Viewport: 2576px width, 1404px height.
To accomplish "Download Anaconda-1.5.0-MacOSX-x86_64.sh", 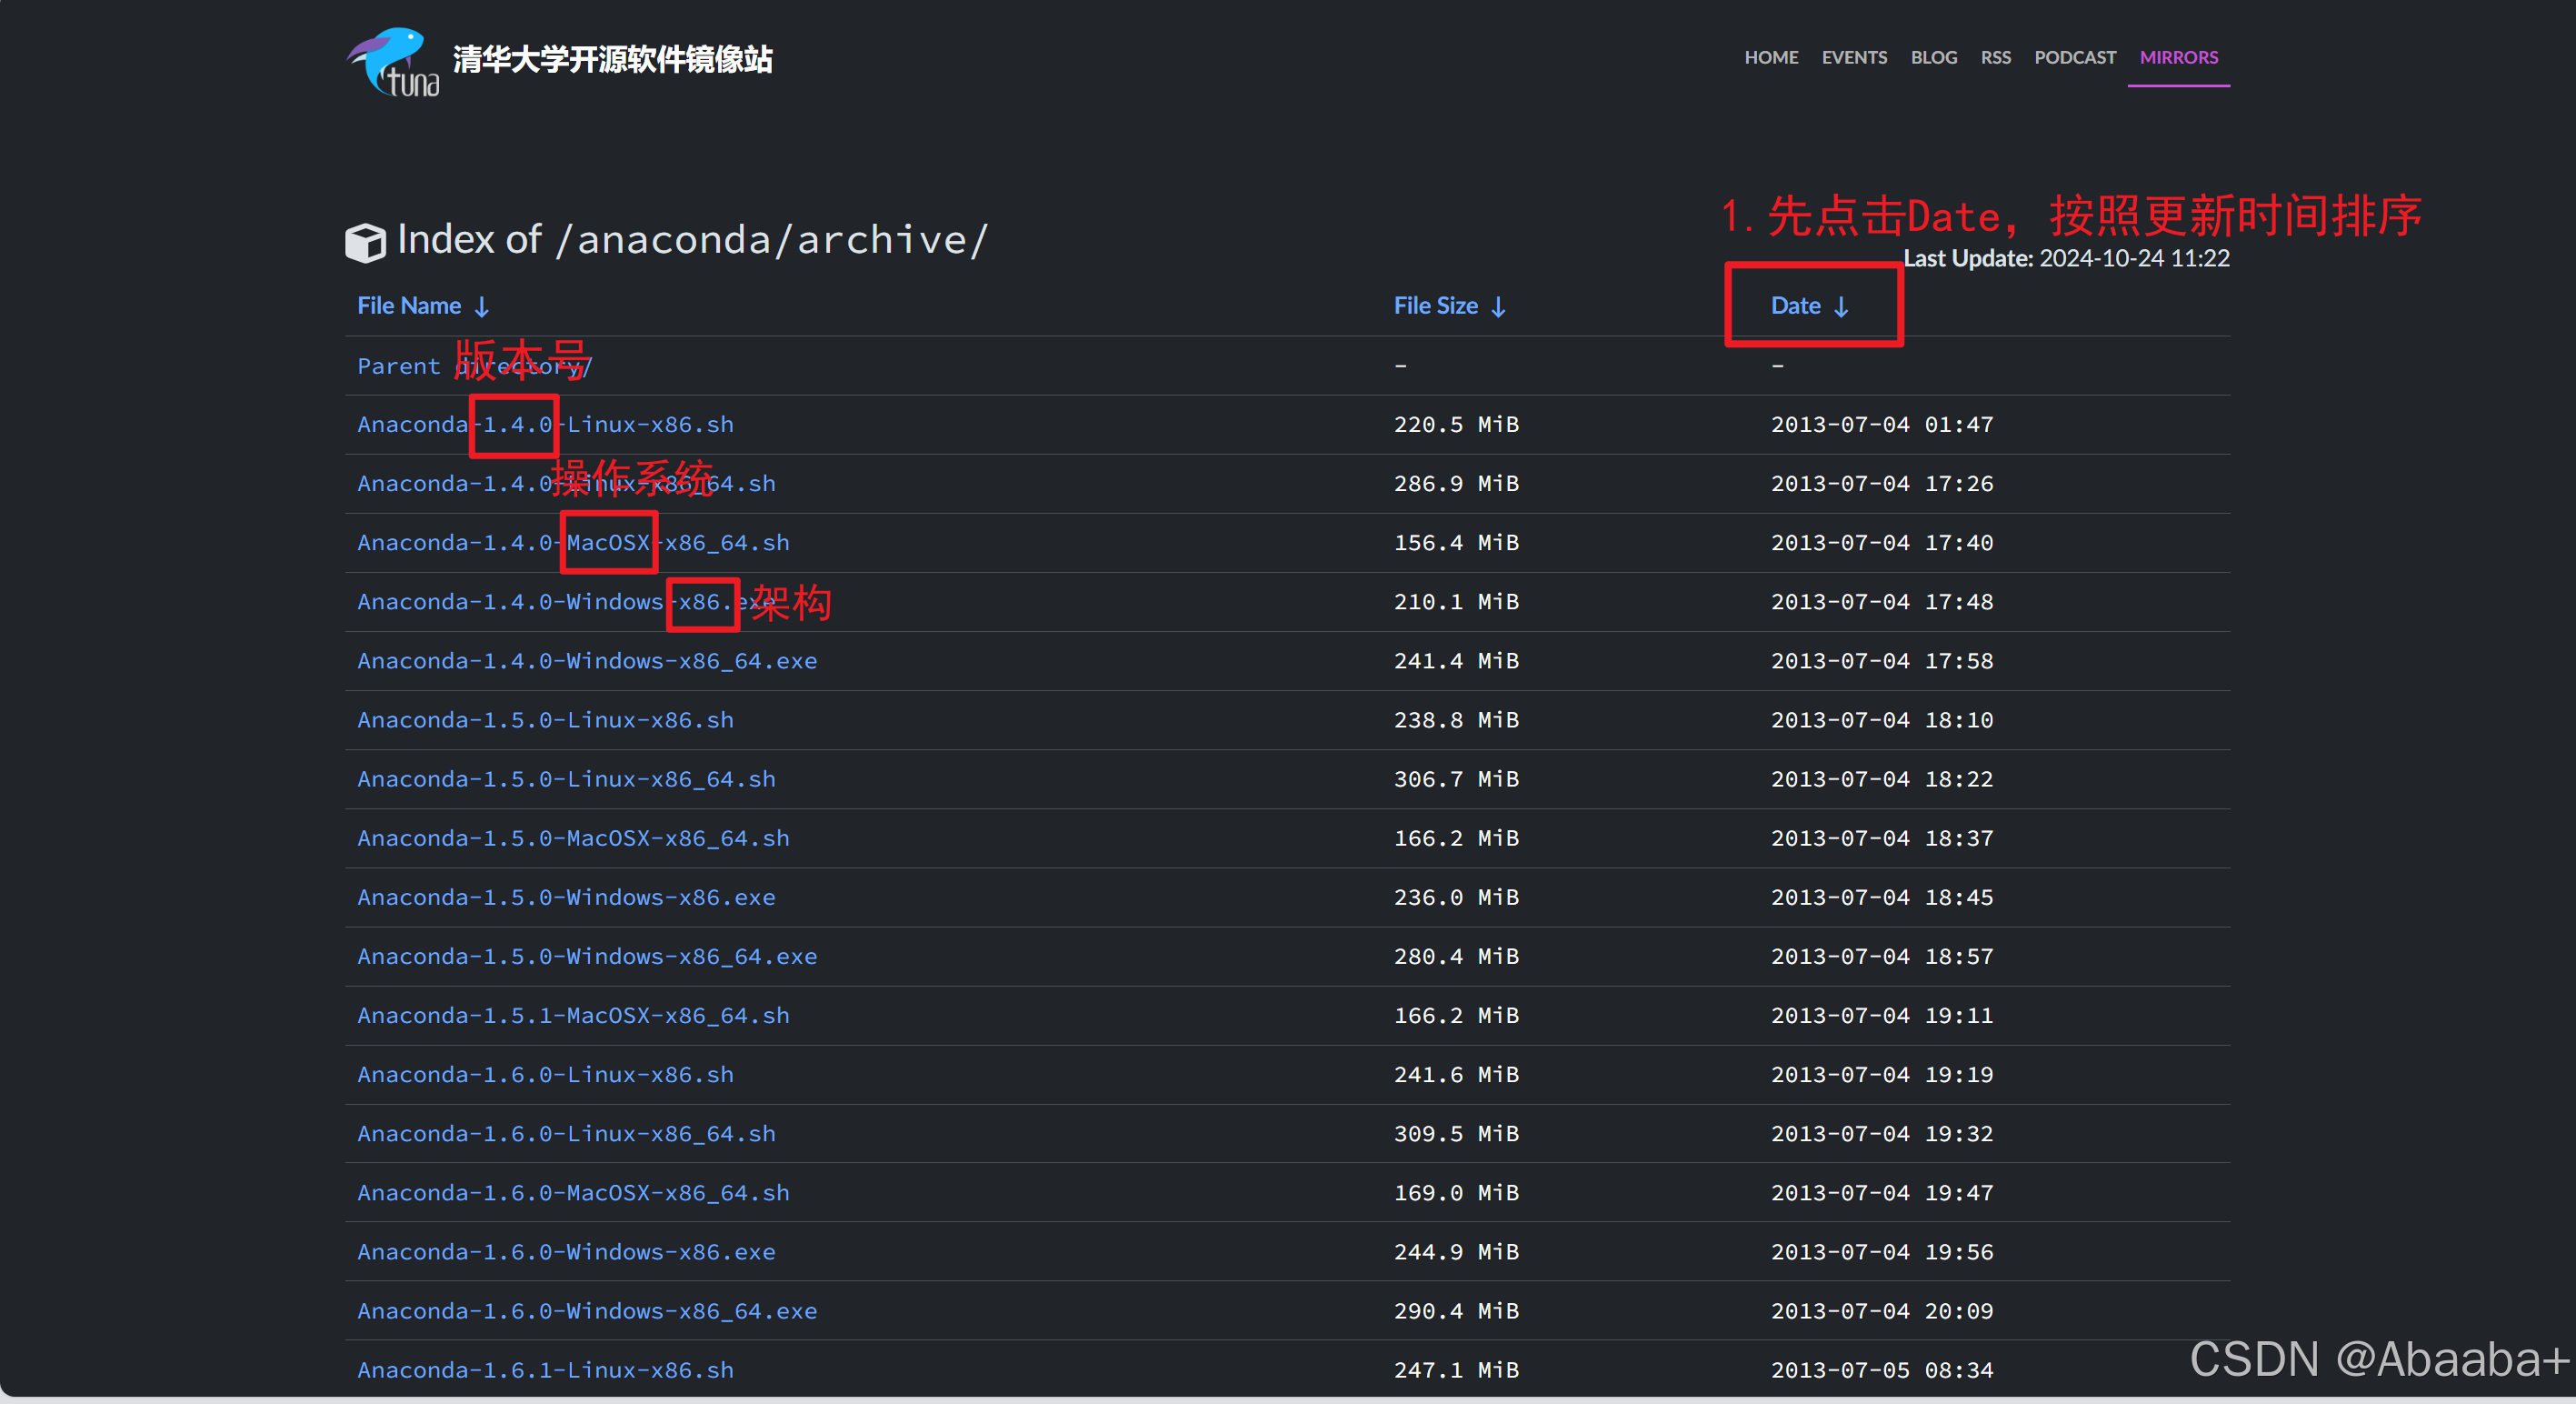I will click(x=573, y=837).
